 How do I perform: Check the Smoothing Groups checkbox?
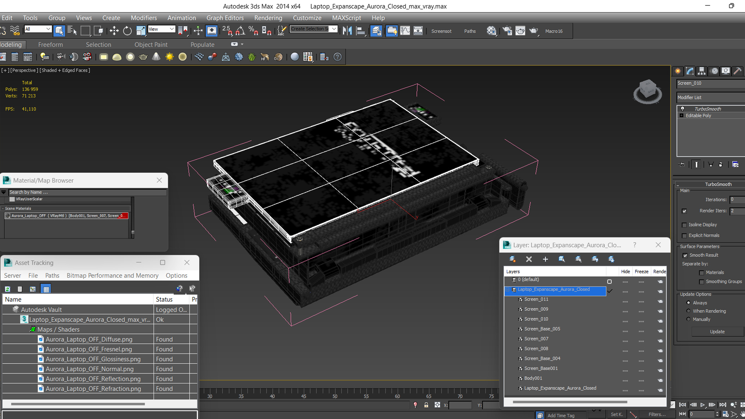[x=702, y=282]
